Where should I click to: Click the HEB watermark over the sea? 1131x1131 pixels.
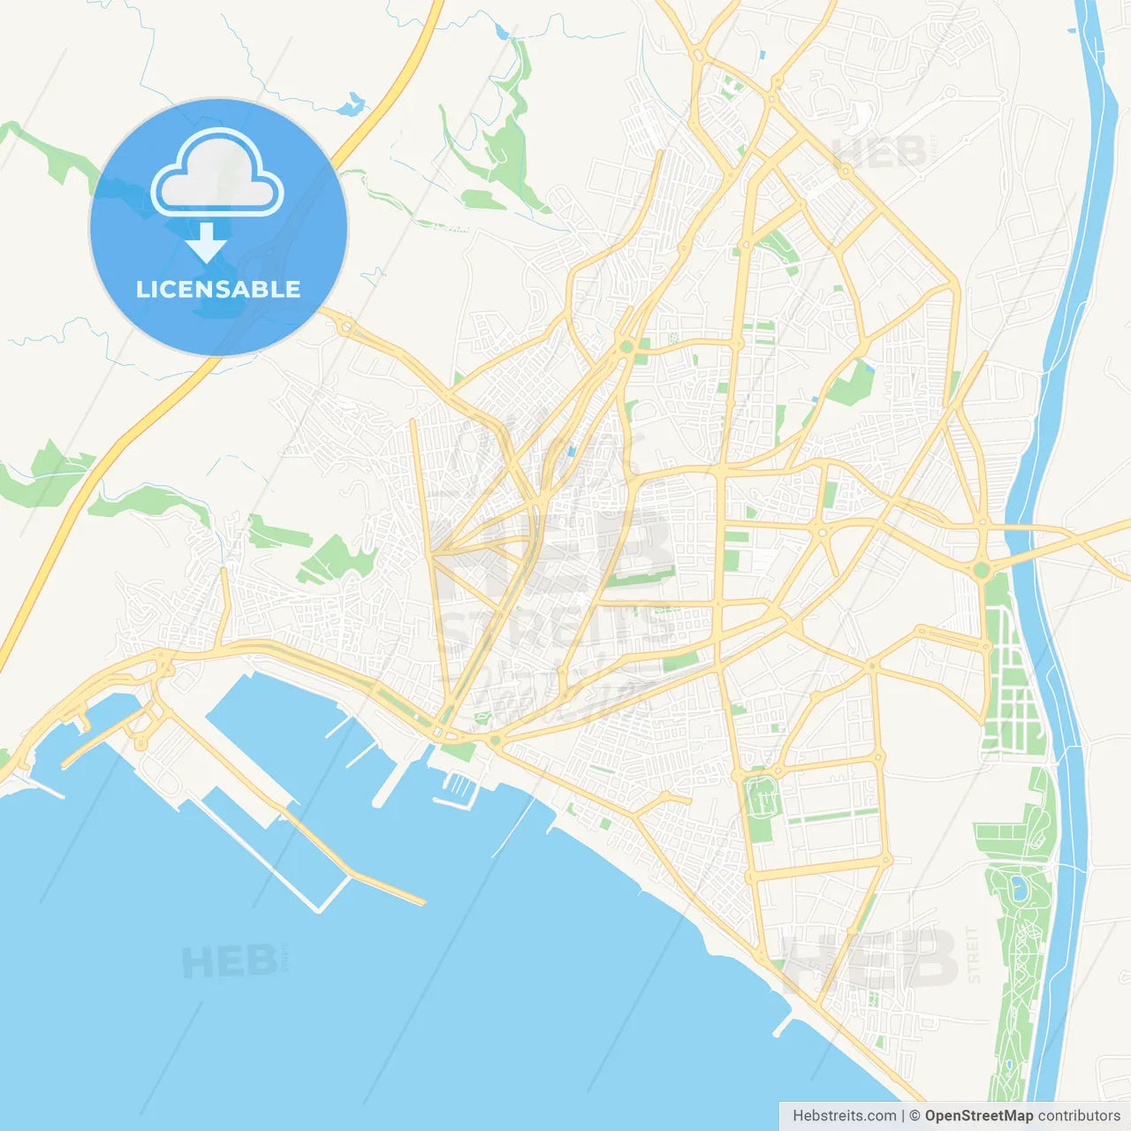229,961
